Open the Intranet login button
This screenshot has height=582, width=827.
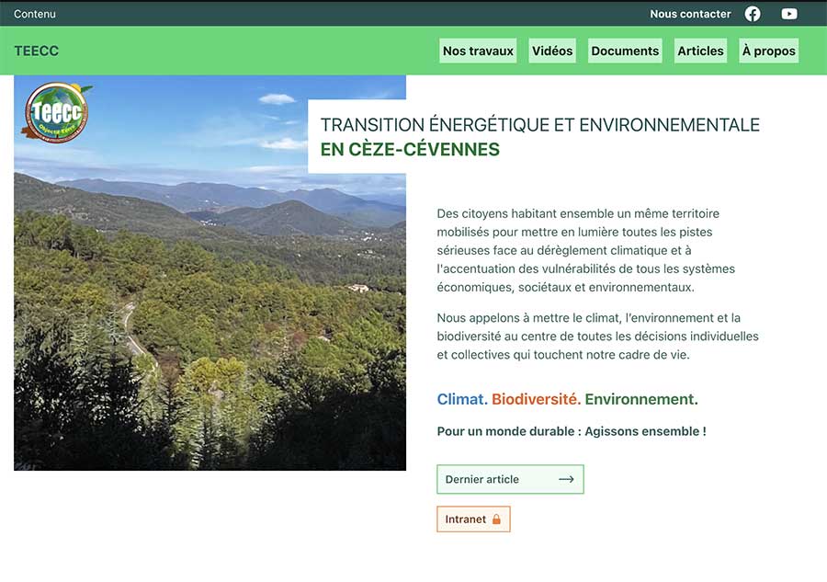coord(473,519)
